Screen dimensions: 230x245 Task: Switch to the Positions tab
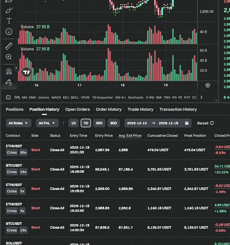(x=14, y=109)
